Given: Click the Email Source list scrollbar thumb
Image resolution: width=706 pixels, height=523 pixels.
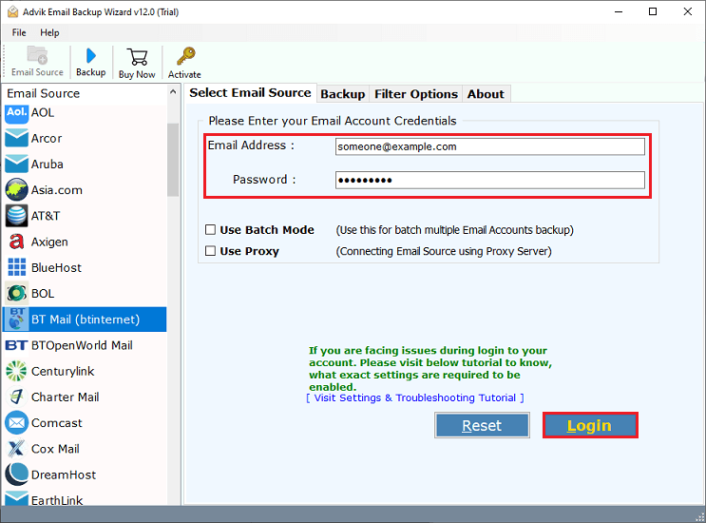Looking at the screenshot, I should [x=173, y=160].
